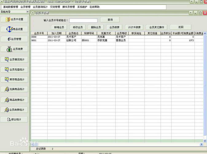Click the 其它信息 column header
The height and width of the screenshot is (154, 207).
(x=153, y=33)
